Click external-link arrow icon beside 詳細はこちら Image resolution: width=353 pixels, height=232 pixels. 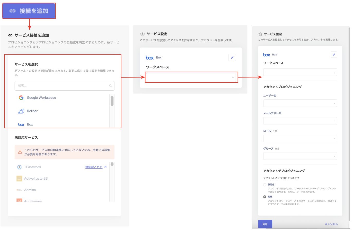pyautogui.click(x=105, y=167)
